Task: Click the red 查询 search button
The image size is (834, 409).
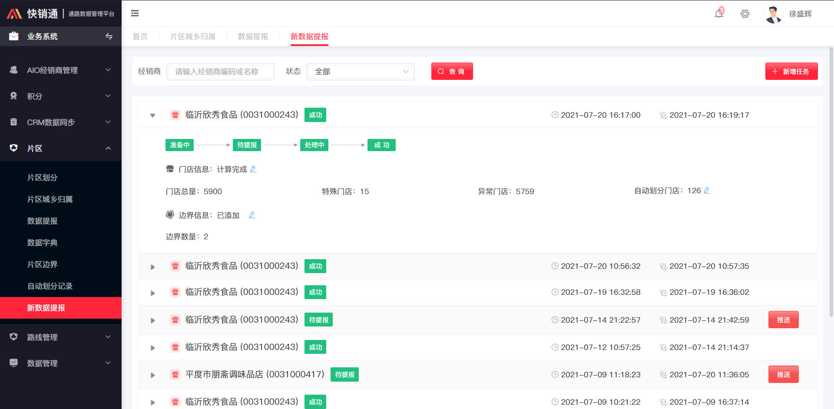Action: (452, 71)
